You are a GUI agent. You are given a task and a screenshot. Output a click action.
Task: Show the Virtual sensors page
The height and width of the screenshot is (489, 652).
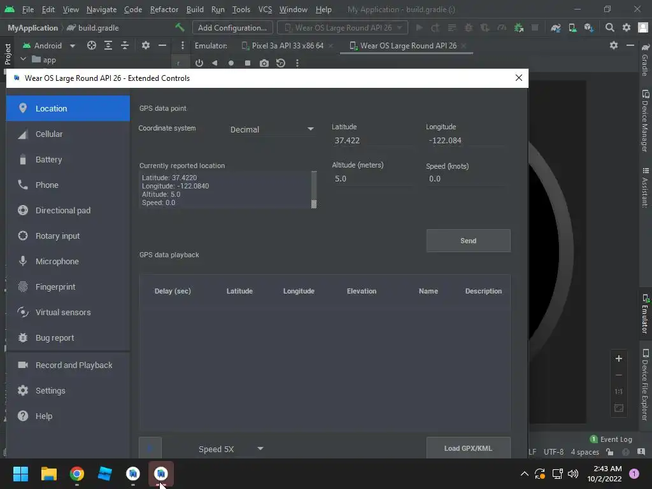[67, 312]
